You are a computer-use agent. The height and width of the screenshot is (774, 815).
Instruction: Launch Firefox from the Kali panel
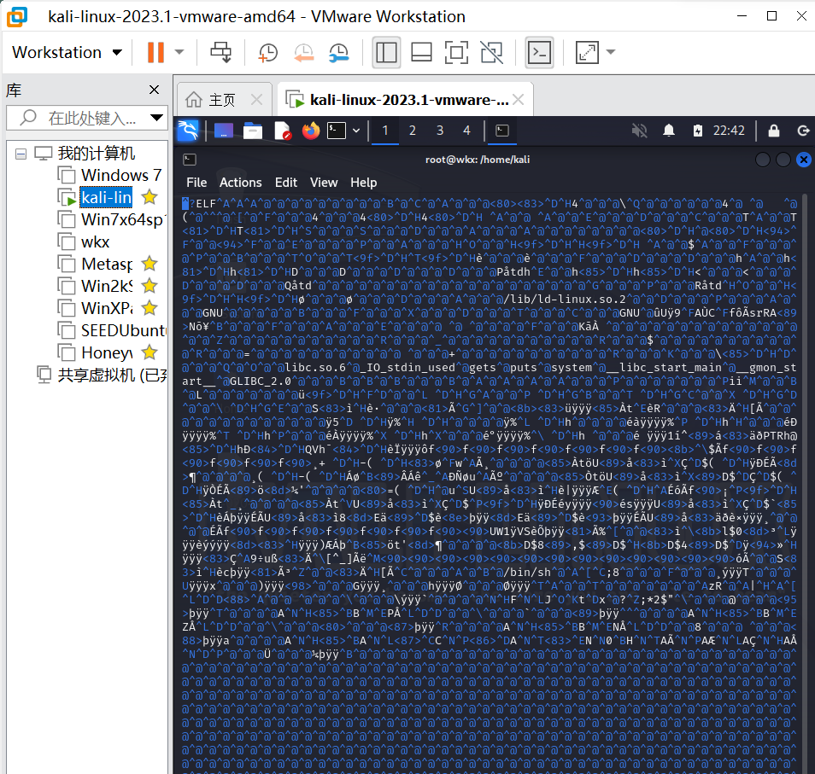(311, 131)
